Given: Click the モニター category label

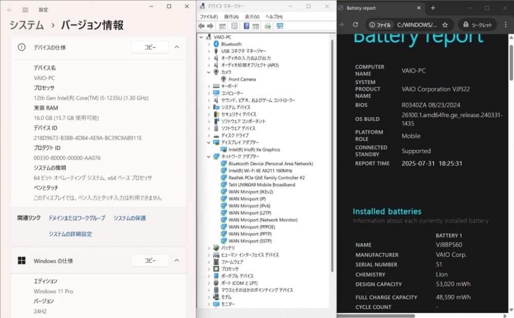Looking at the screenshot, I should (228, 304).
